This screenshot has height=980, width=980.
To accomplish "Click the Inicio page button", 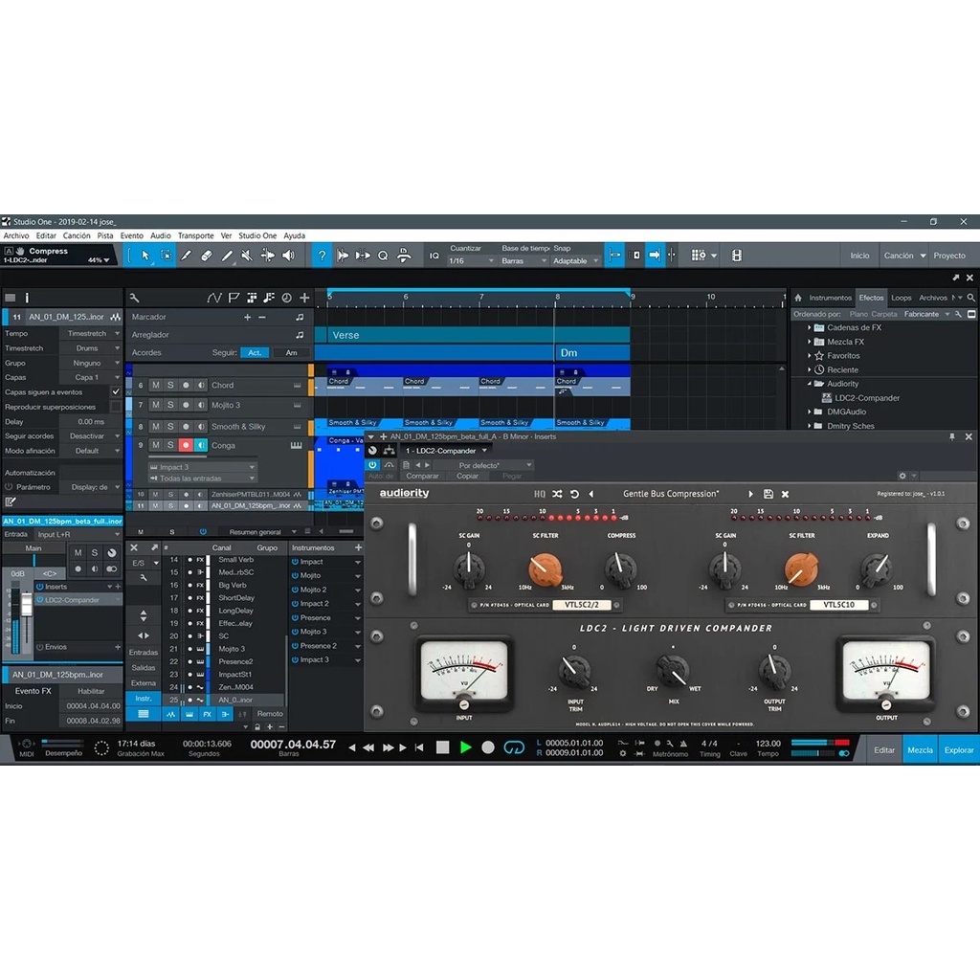I will (x=859, y=255).
